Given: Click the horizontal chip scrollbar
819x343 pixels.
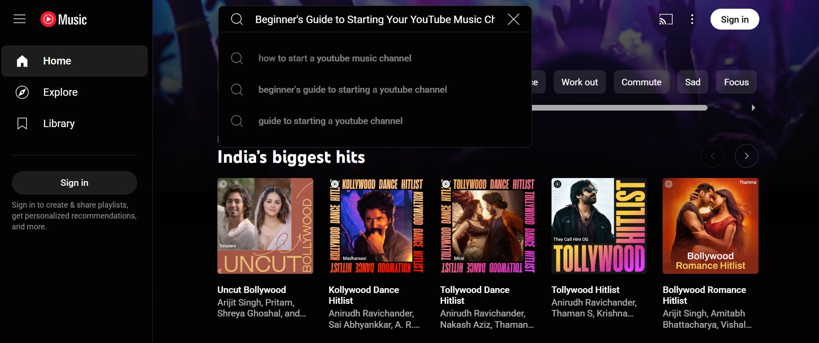Looking at the screenshot, I should click(x=619, y=108).
